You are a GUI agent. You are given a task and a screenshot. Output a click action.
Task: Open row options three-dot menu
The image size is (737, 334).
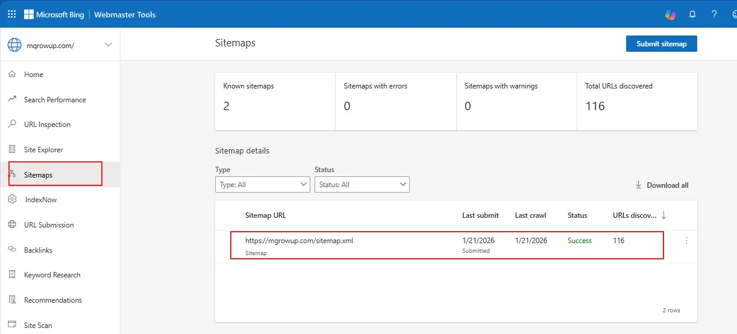coord(686,241)
